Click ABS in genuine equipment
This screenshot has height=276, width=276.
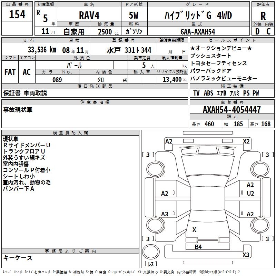(208, 93)
